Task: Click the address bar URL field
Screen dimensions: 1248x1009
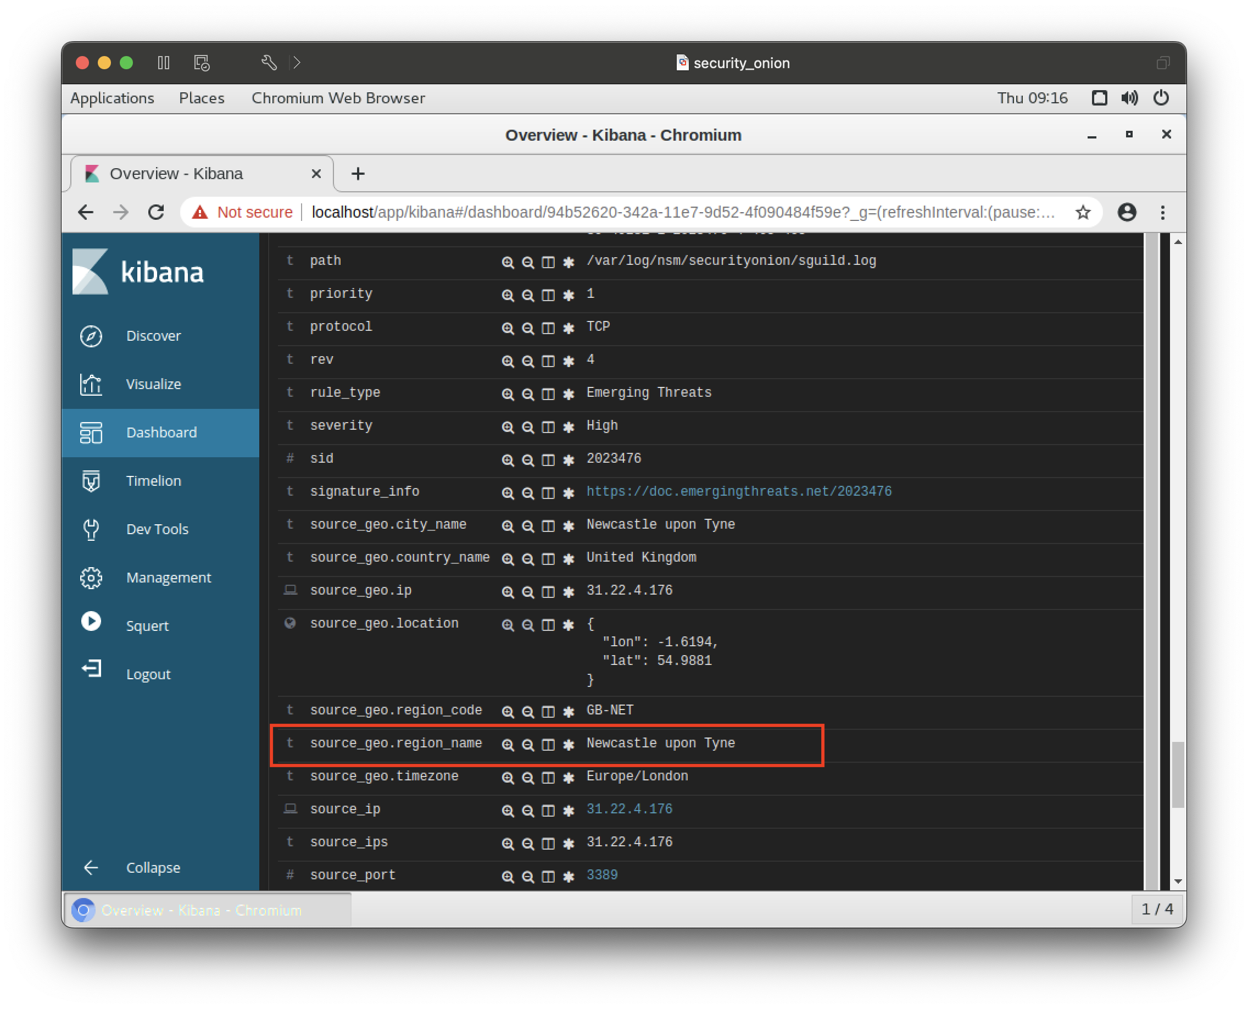Action: (x=683, y=212)
